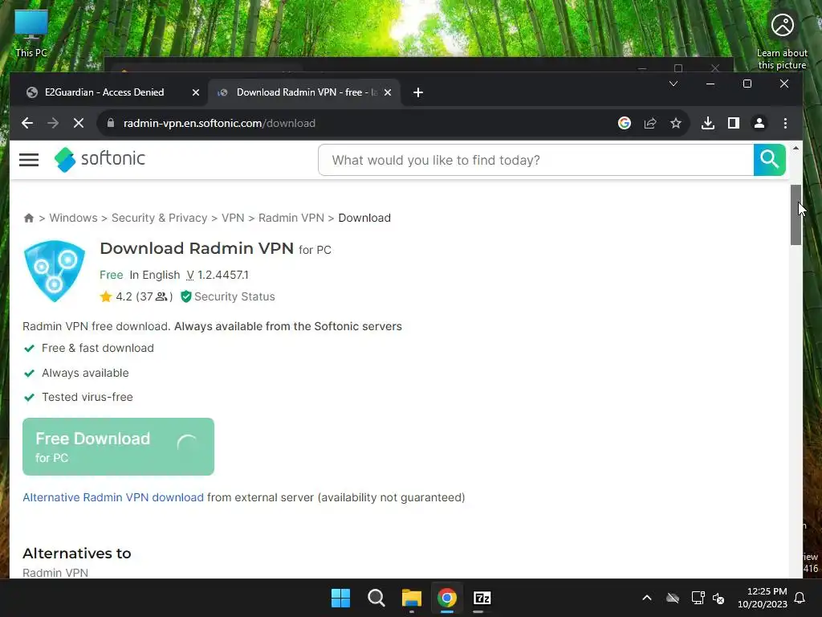
Task: Open Chrome downloads
Action: pyautogui.click(x=708, y=123)
